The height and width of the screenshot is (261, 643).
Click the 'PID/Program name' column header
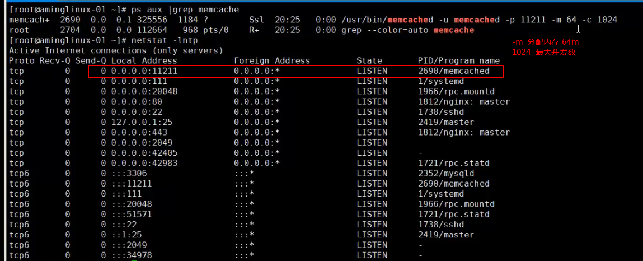[x=459, y=60]
